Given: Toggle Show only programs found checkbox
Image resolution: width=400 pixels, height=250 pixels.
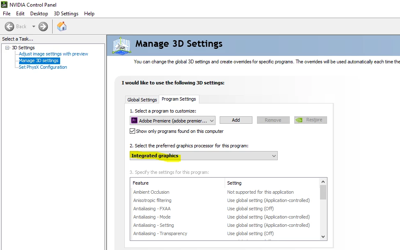Looking at the screenshot, I should tap(132, 131).
